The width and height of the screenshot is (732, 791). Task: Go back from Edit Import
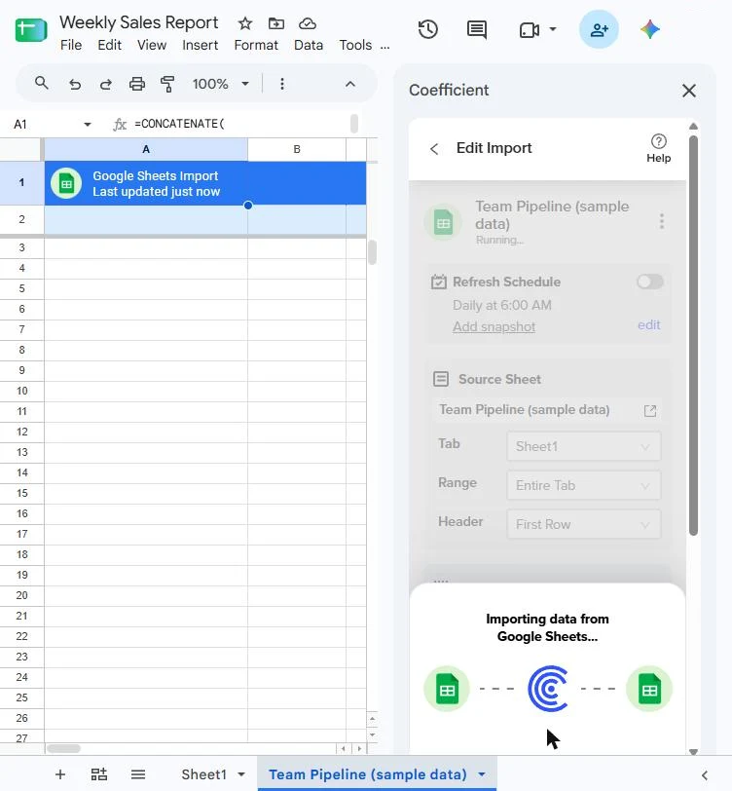pyautogui.click(x=434, y=149)
